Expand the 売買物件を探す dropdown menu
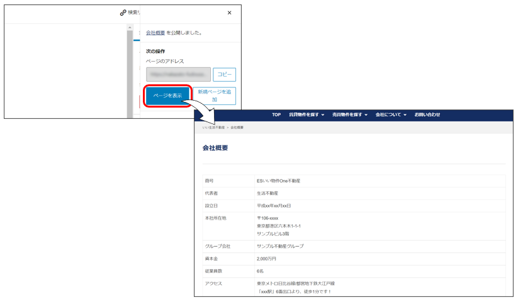The height and width of the screenshot is (302, 518). click(349, 115)
